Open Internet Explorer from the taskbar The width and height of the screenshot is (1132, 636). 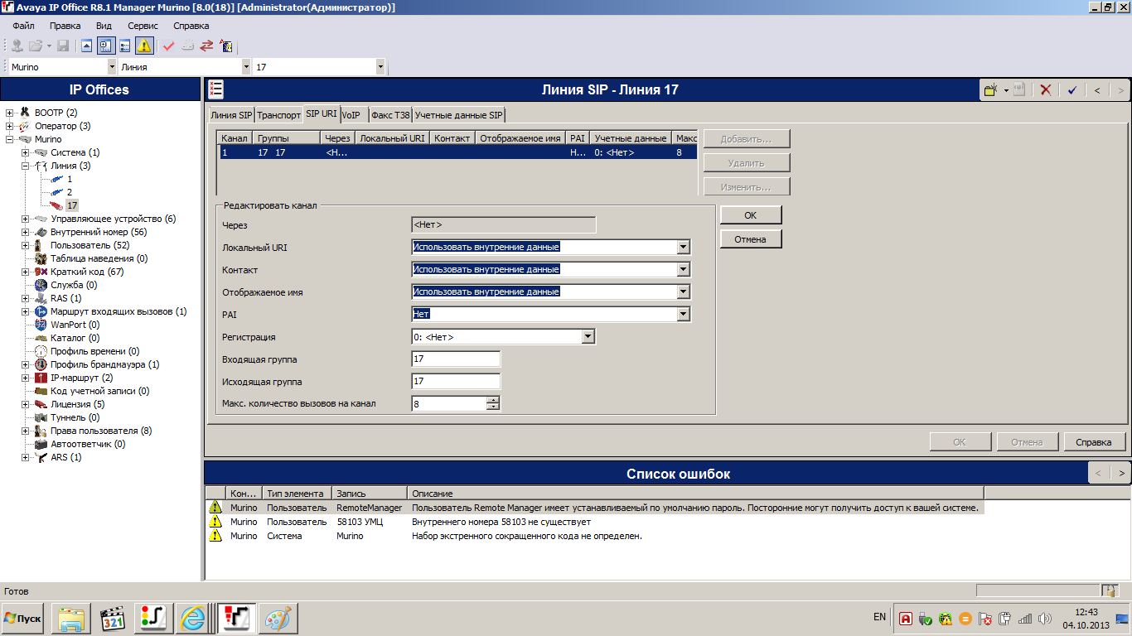click(x=195, y=618)
